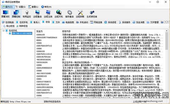Select the SMS row from 10691259850​2019

click(x=100, y=68)
